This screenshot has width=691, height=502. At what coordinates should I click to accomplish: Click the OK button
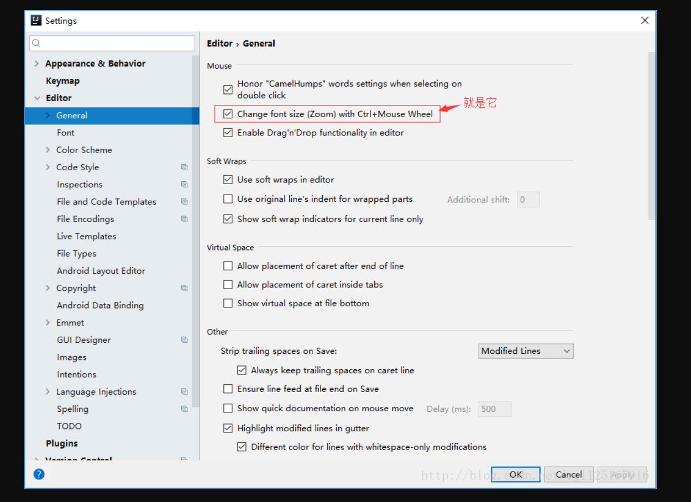[516, 474]
